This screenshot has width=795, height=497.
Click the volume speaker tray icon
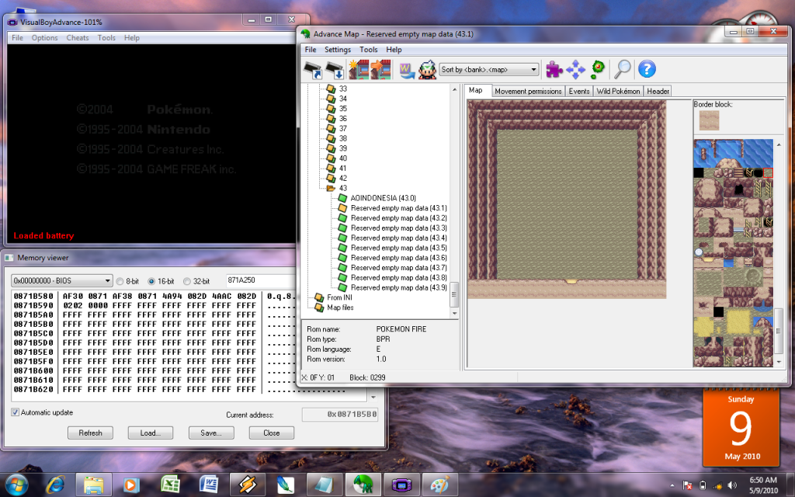pos(732,485)
